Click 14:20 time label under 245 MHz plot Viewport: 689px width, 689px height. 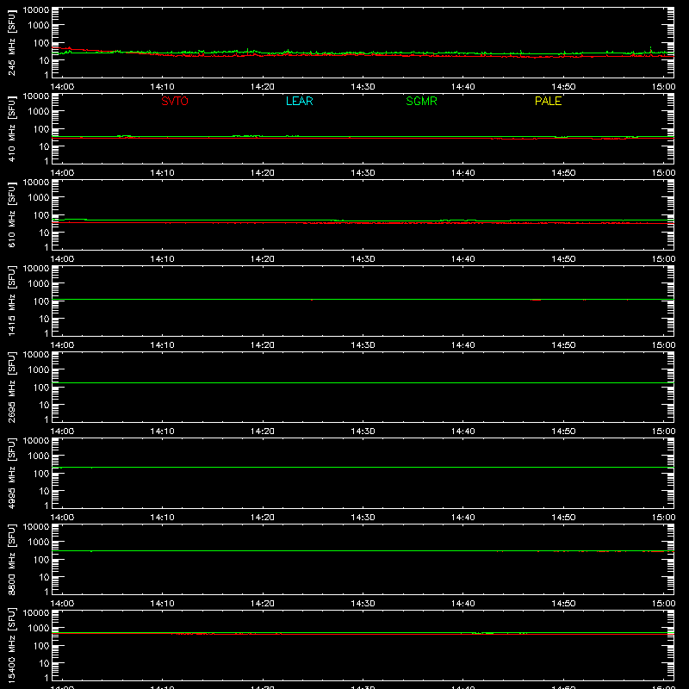tap(263, 87)
